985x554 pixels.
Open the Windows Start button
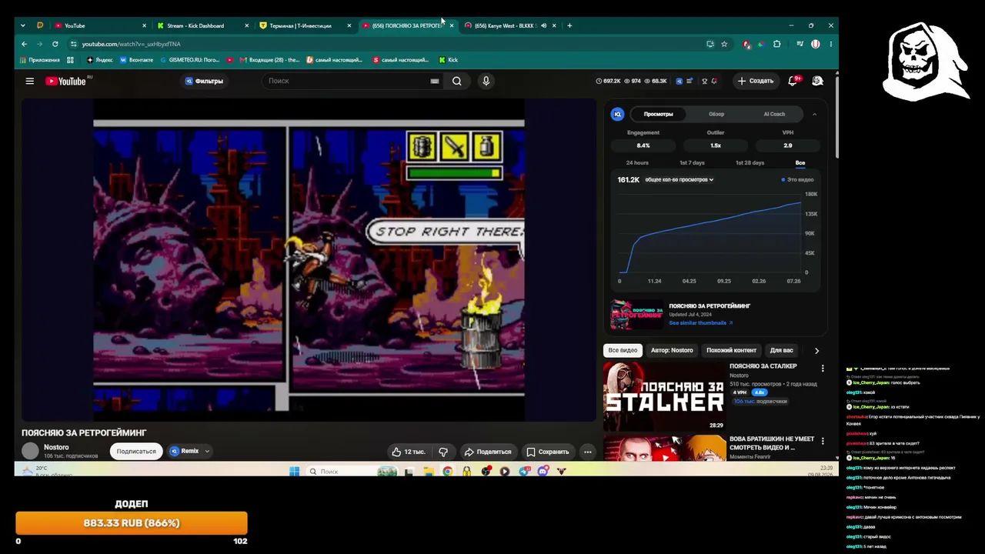coord(294,471)
